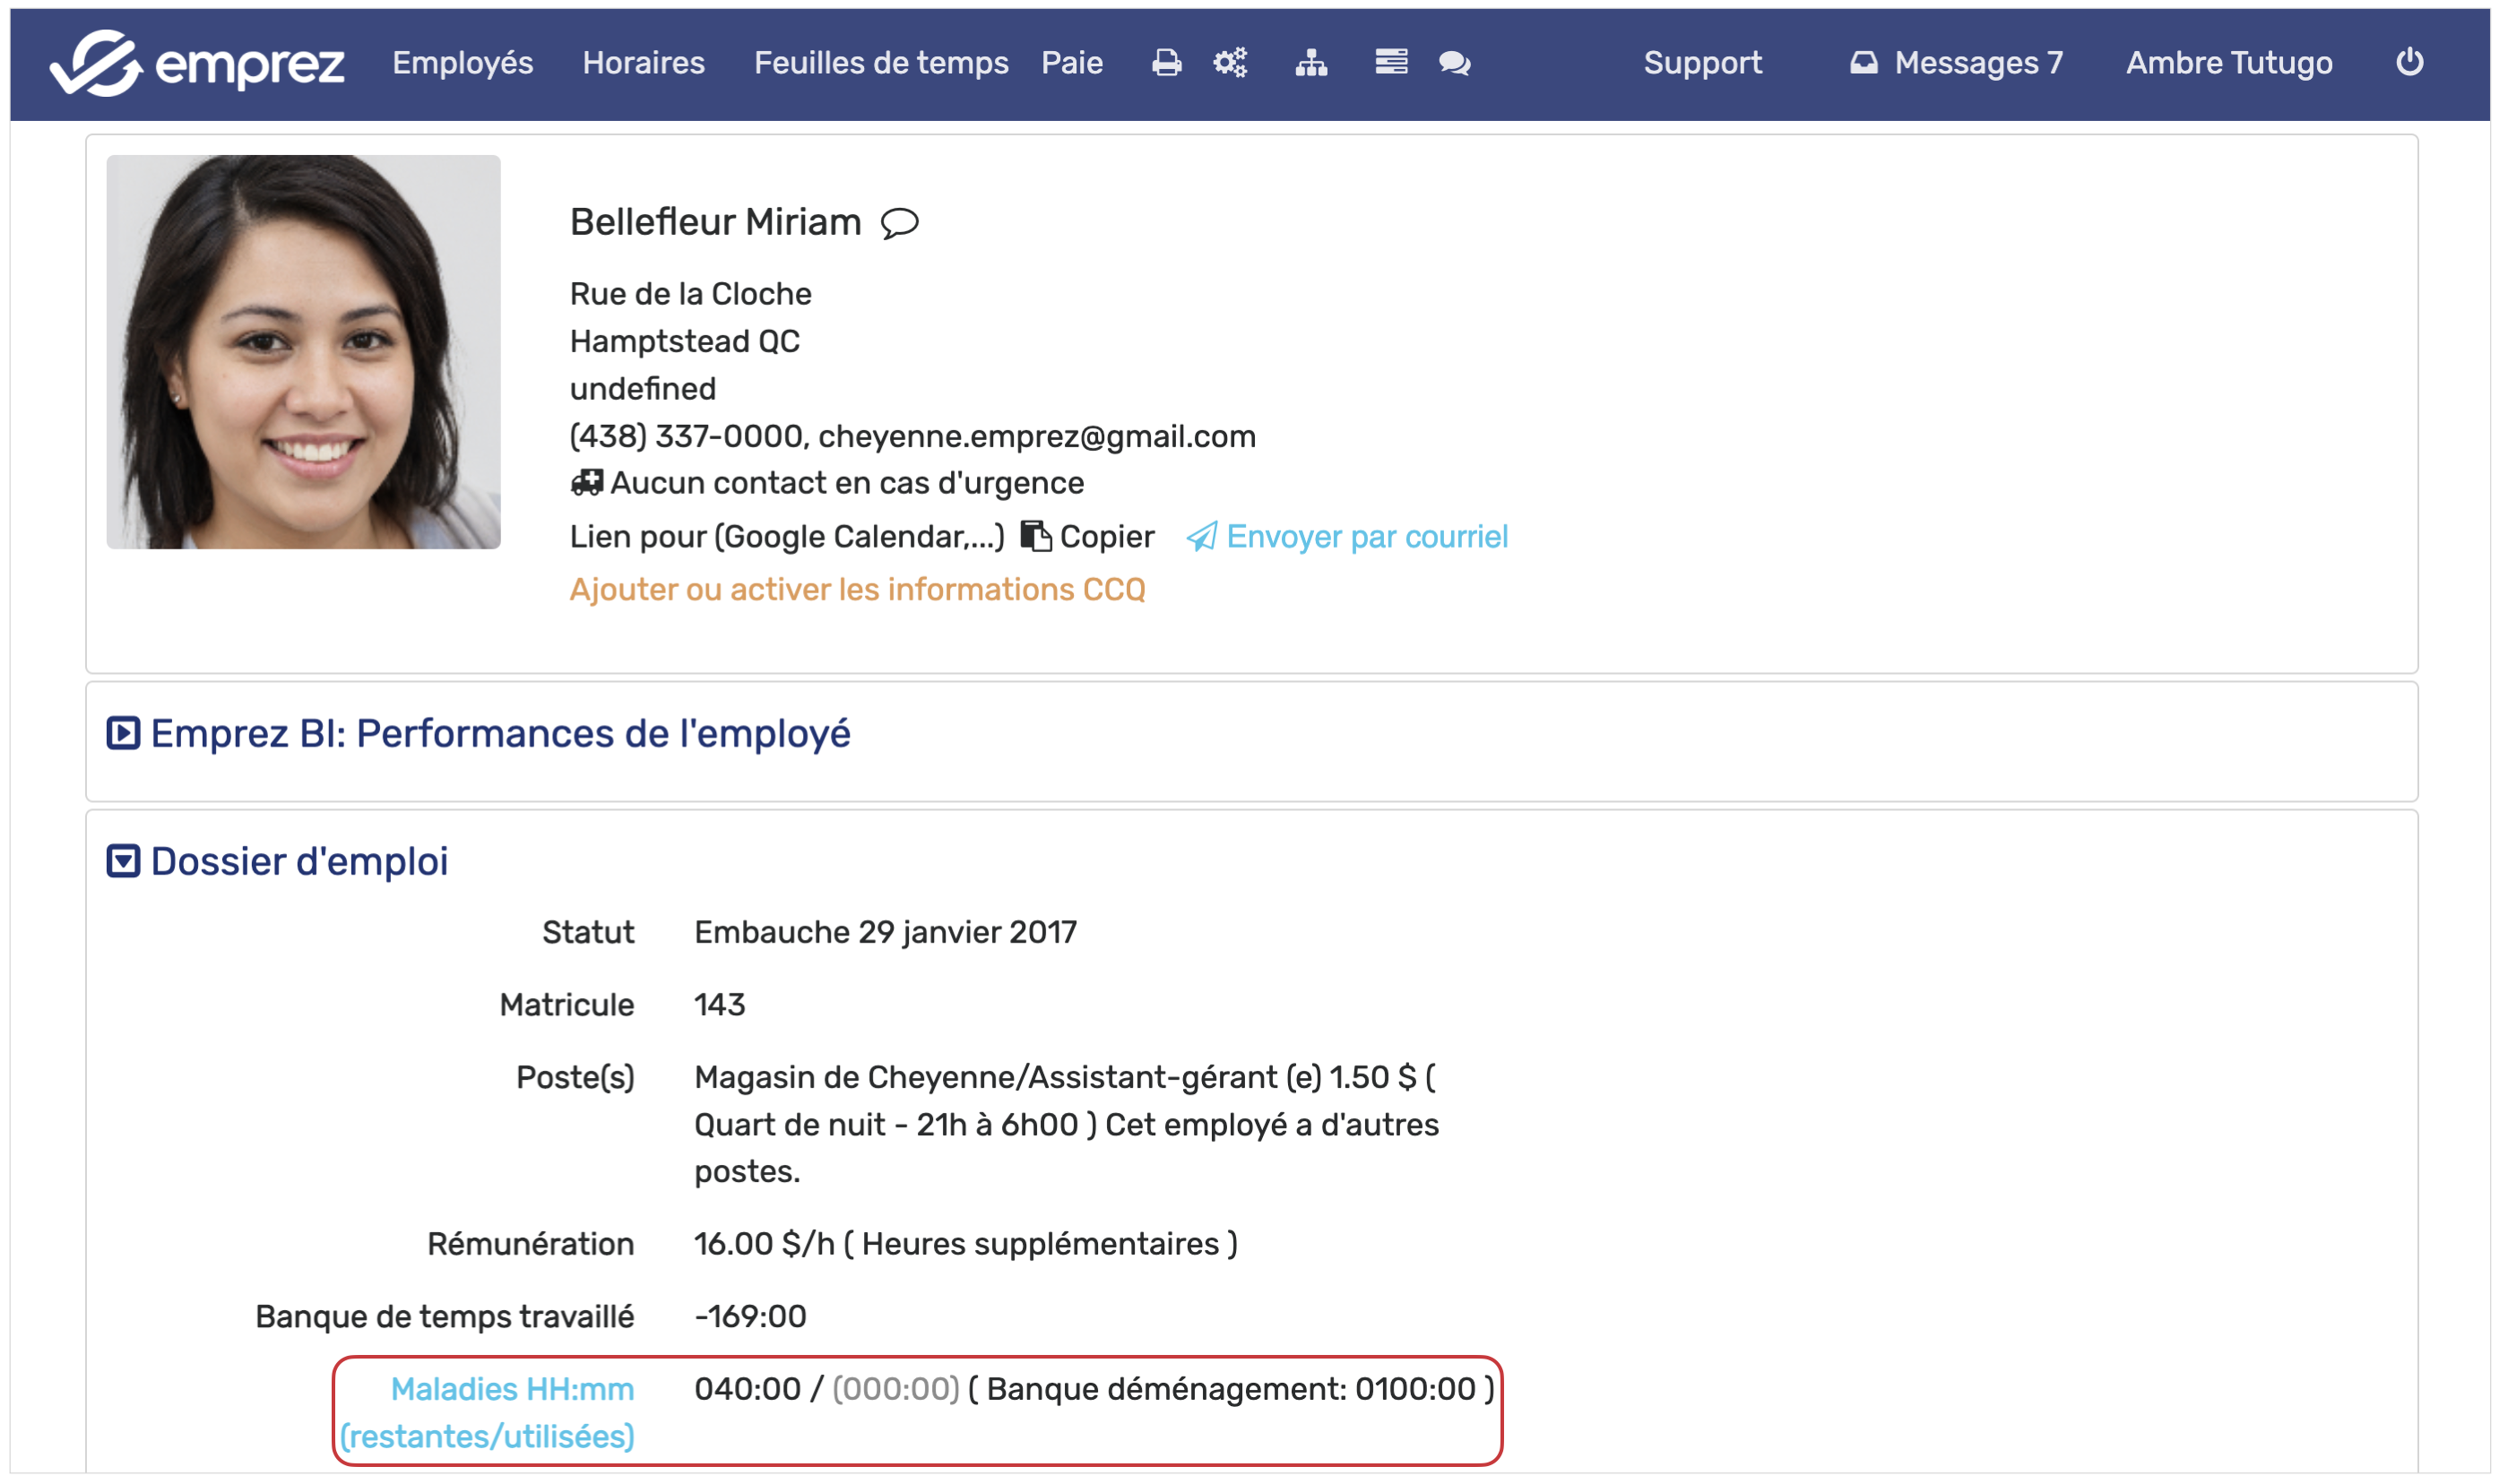Open the settings gears icon
The height and width of the screenshot is (1484, 2499).
(x=1230, y=63)
